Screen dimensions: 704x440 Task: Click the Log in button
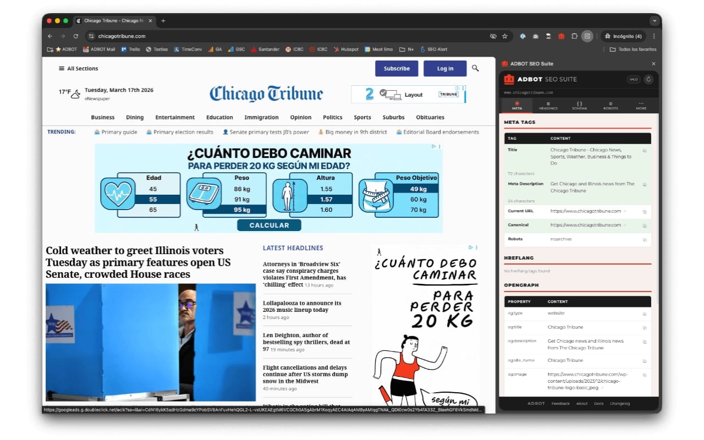point(445,69)
